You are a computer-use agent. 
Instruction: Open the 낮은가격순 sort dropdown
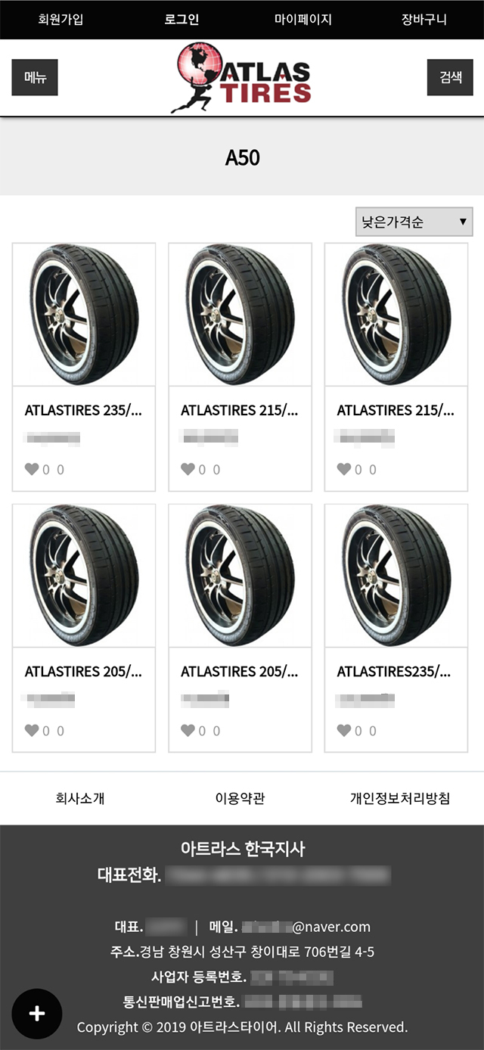tap(414, 222)
